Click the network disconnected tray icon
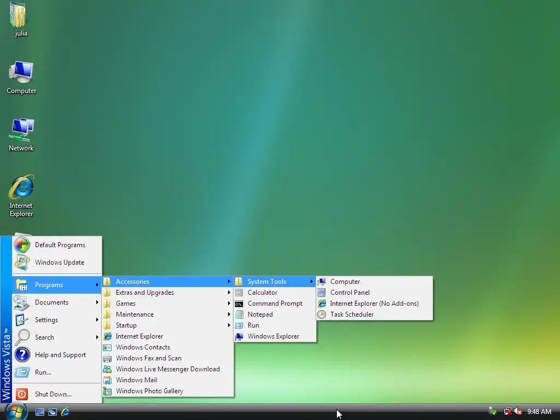This screenshot has height=420, width=560. click(507, 411)
